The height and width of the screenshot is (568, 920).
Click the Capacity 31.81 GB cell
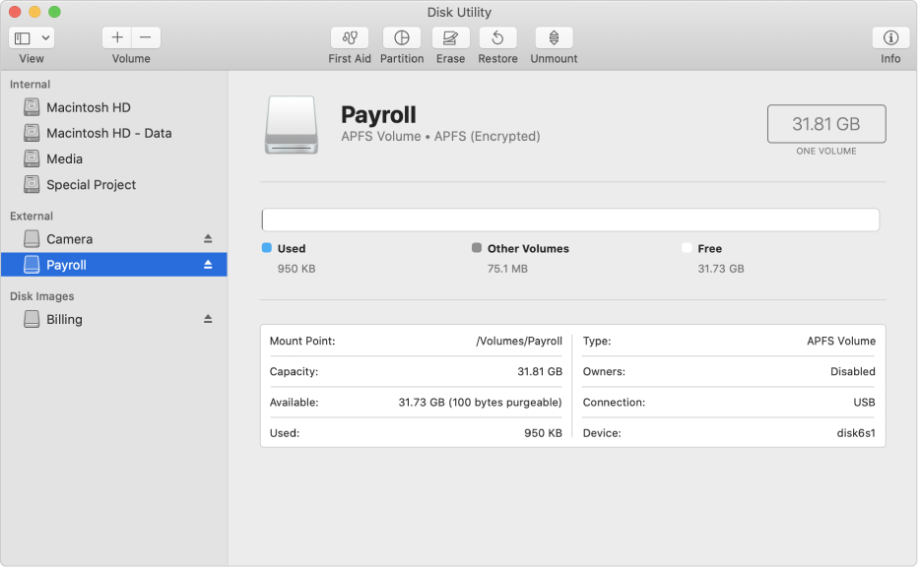(416, 372)
